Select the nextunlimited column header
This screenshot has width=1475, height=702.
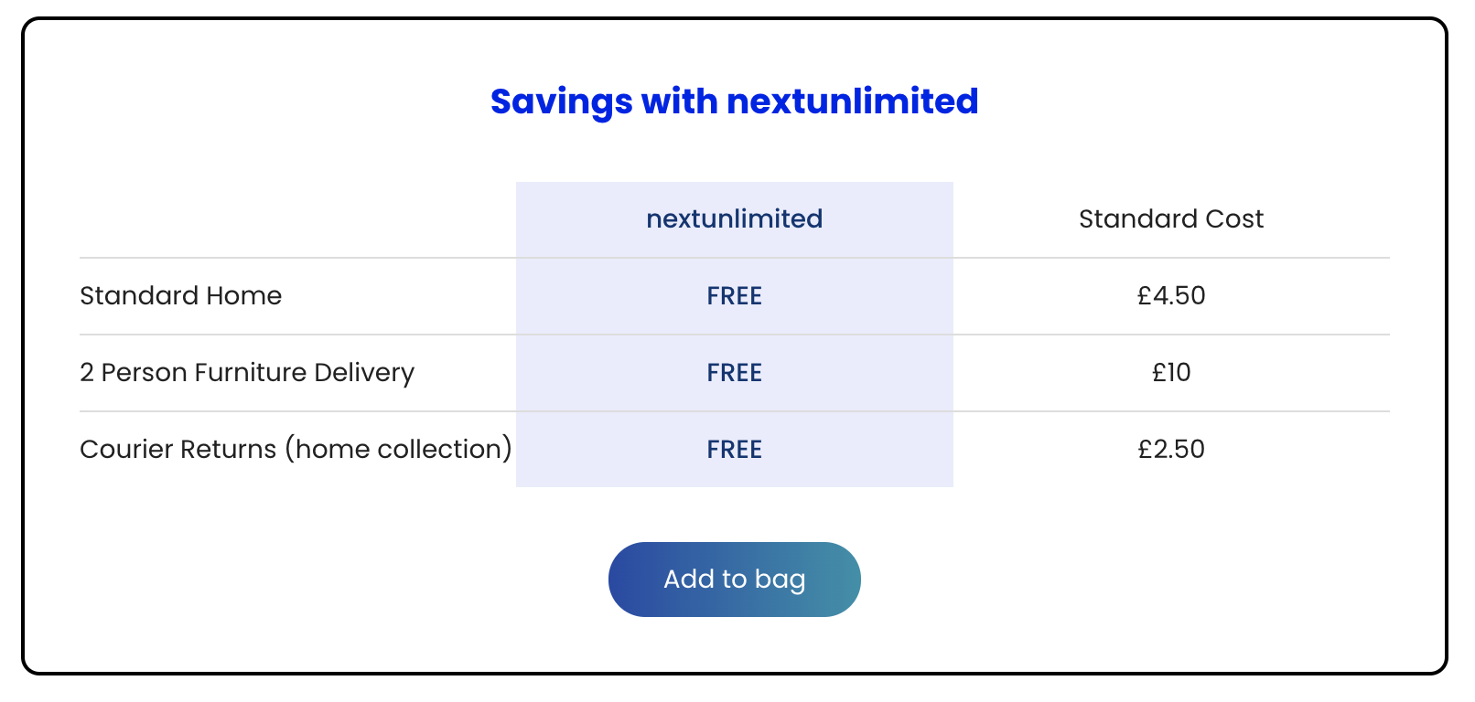click(x=734, y=219)
